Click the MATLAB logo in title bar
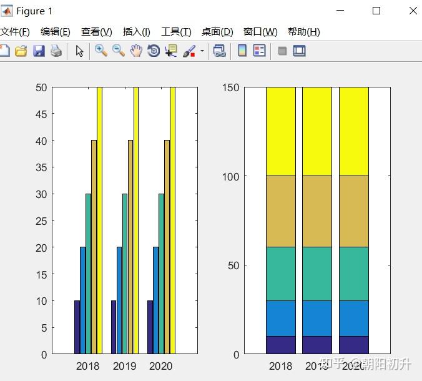 click(x=7, y=11)
